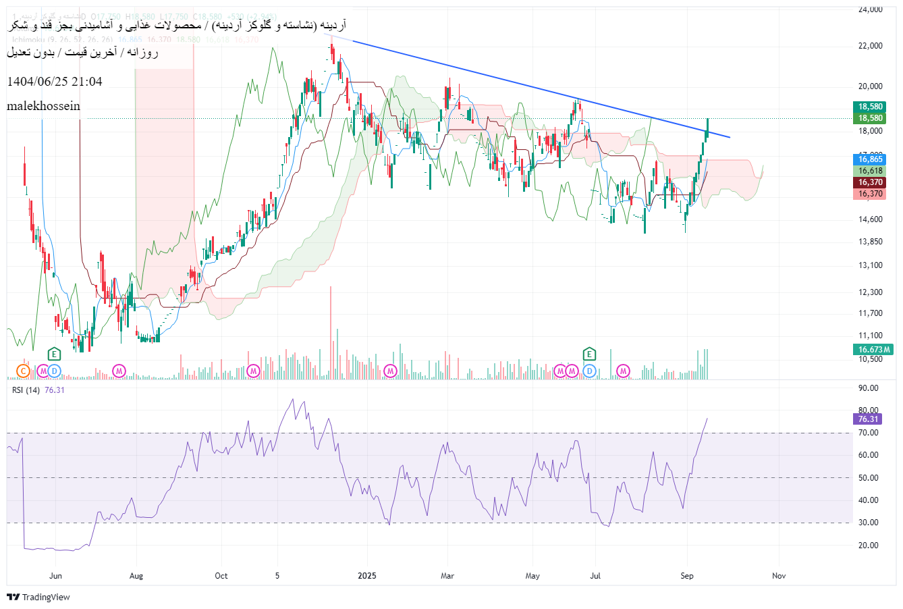The image size is (903, 609).
Task: Click the dark red 16,370 price label
Action: click(x=870, y=182)
